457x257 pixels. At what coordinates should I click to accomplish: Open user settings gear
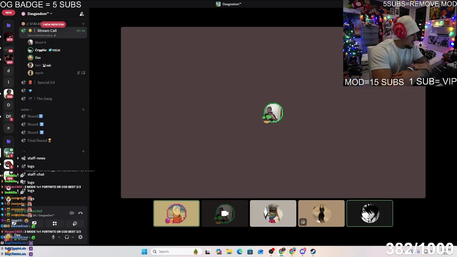click(x=80, y=237)
